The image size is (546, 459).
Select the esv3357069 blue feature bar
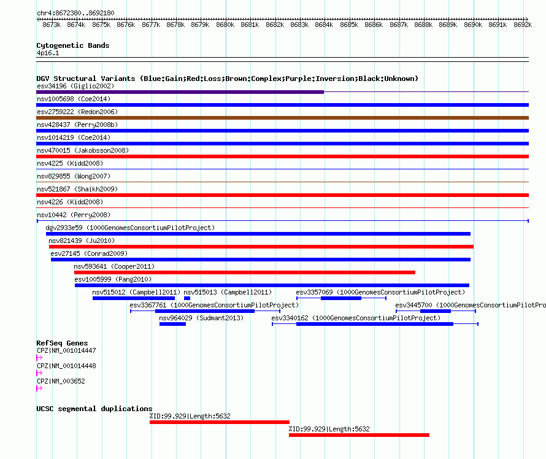click(341, 298)
